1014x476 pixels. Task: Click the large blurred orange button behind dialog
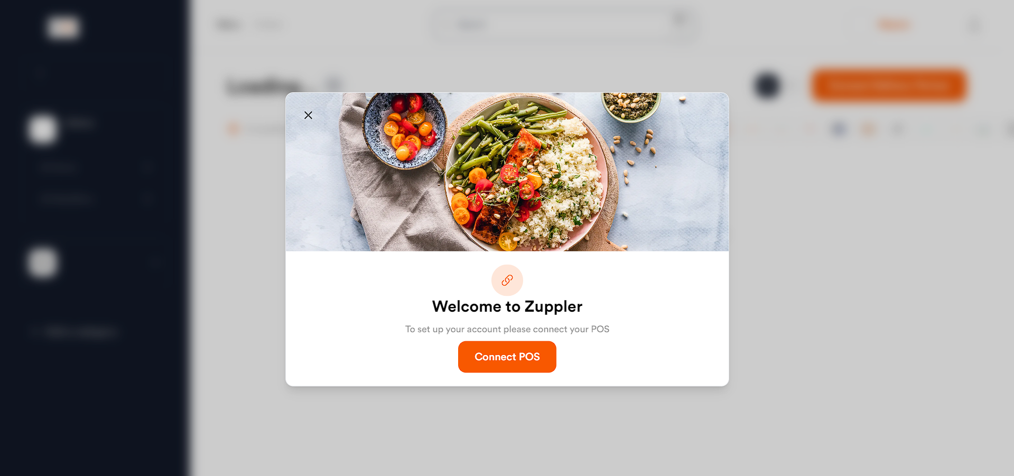click(889, 86)
